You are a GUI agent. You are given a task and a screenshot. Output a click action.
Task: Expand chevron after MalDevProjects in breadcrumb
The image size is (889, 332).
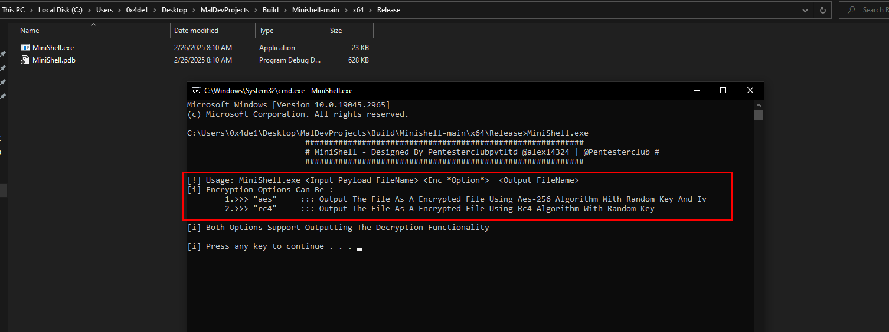256,10
